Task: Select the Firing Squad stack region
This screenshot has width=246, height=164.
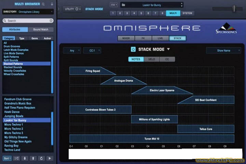Action: [93, 71]
